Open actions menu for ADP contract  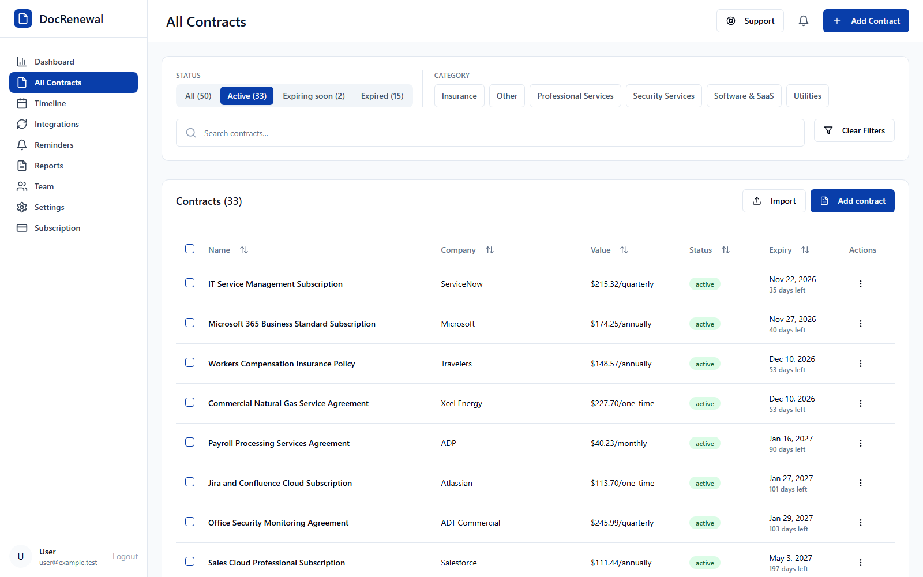(x=861, y=443)
